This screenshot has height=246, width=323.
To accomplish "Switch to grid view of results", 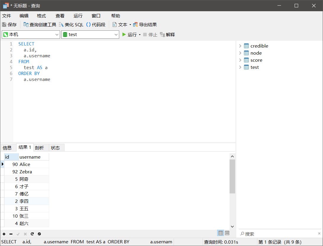I will click(220, 233).
